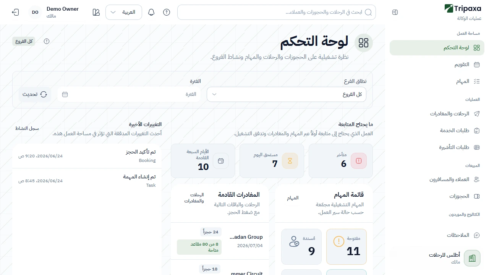Screen dimensions: 489x275
Task: Open العملاء والمسافرون in the sidebar
Action: click(x=437, y=180)
